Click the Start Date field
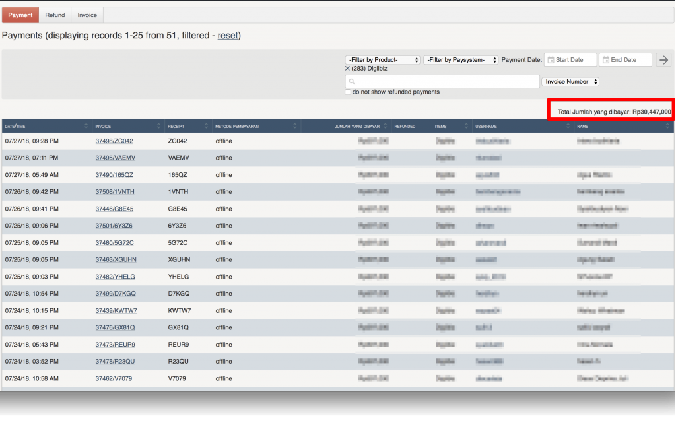The width and height of the screenshot is (676, 429). 570,60
